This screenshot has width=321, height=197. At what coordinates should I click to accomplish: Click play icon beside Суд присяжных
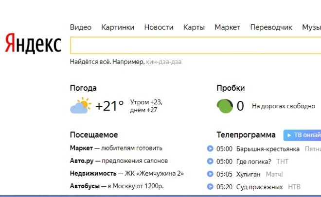210,187
